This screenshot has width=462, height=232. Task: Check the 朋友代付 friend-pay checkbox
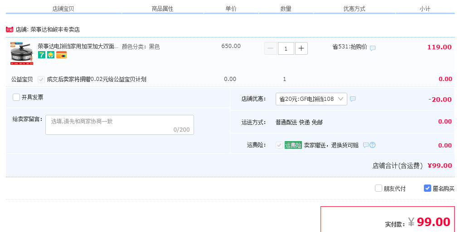(x=378, y=188)
